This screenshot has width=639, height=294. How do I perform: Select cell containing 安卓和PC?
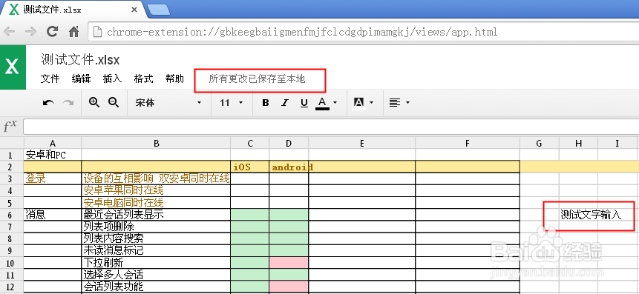tap(53, 155)
